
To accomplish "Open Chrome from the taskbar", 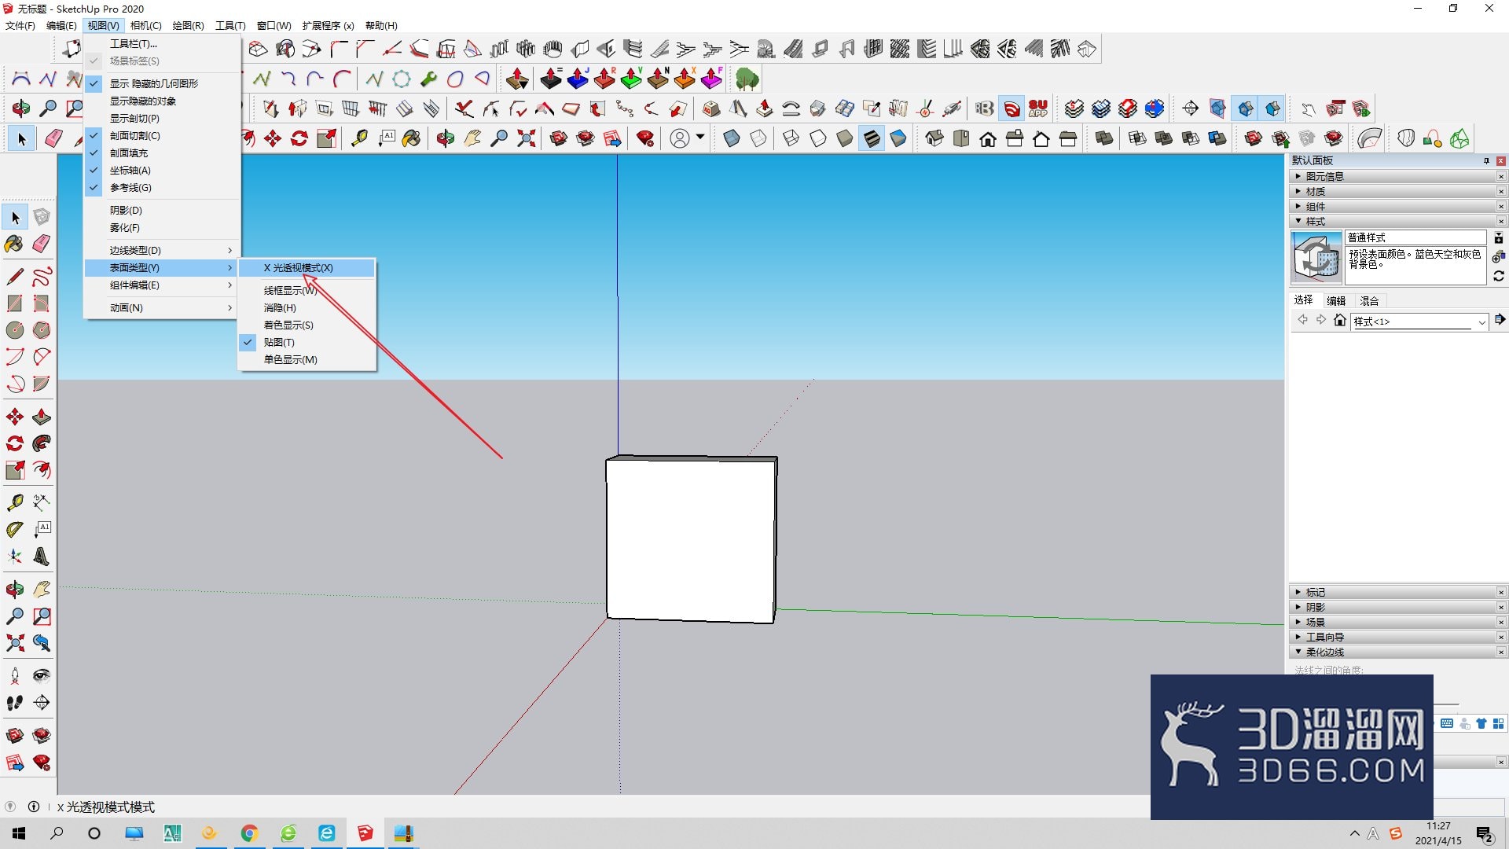I will tap(249, 833).
